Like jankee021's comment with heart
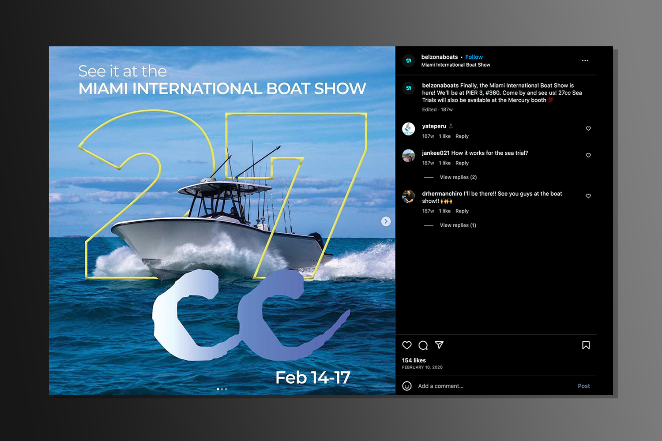This screenshot has height=441, width=662. tap(588, 155)
